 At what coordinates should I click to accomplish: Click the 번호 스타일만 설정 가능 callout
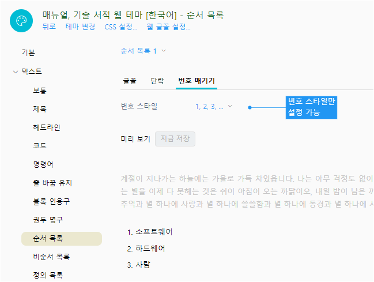(x=311, y=107)
